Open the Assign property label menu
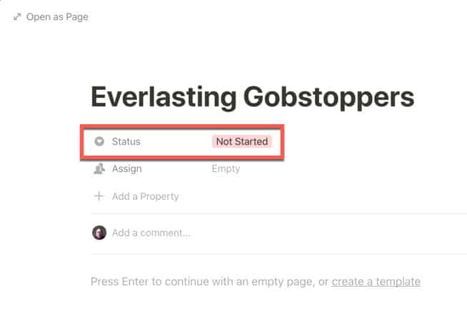Screen dimensions: 467x329 [x=127, y=169]
